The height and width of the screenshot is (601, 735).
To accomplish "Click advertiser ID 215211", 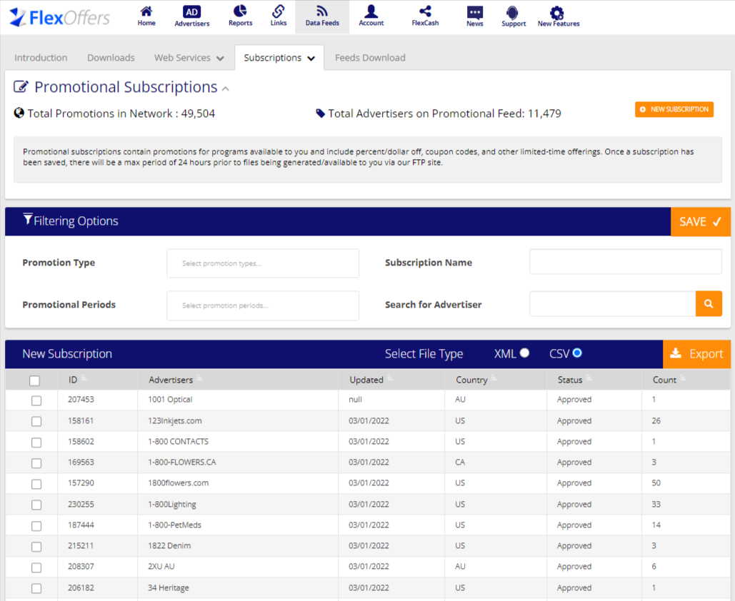I will pyautogui.click(x=81, y=546).
